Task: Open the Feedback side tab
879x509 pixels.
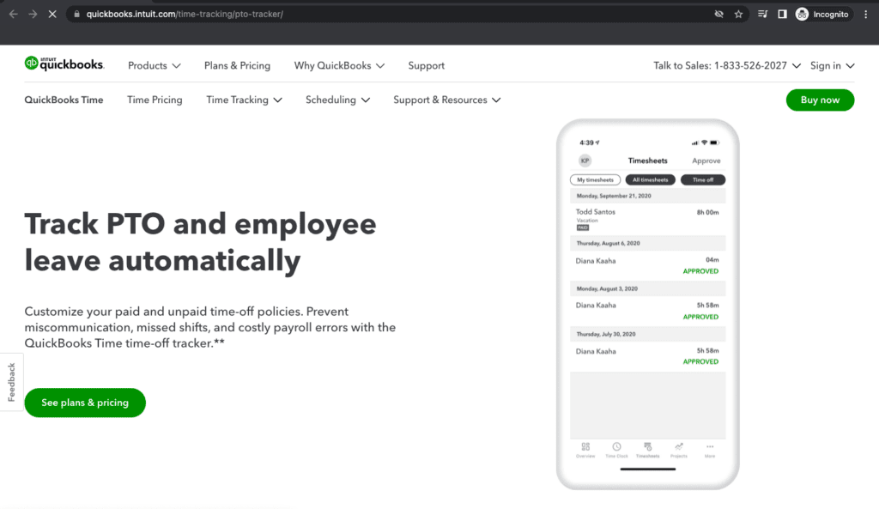Action: [11, 381]
